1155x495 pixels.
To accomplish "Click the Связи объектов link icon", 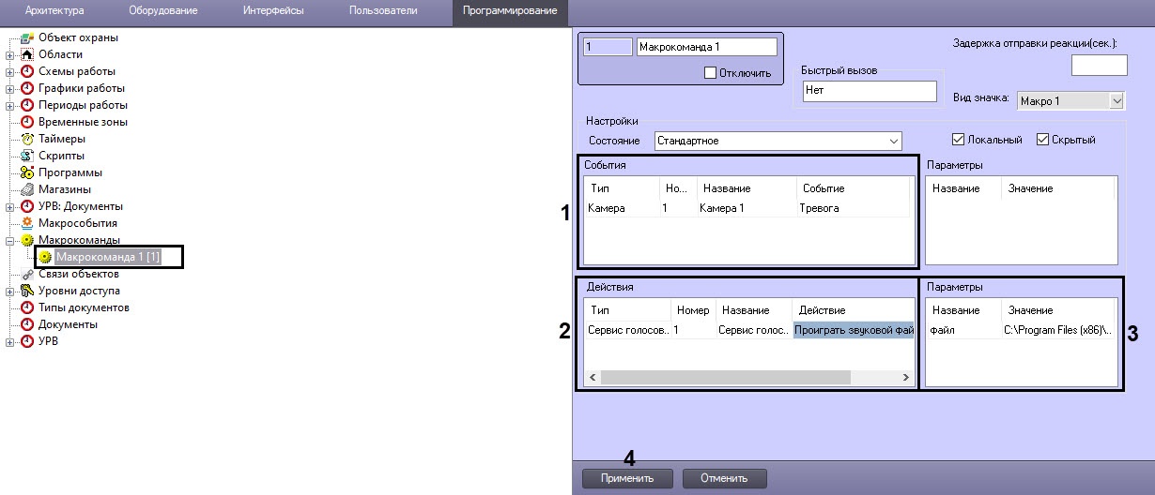I will (x=27, y=274).
